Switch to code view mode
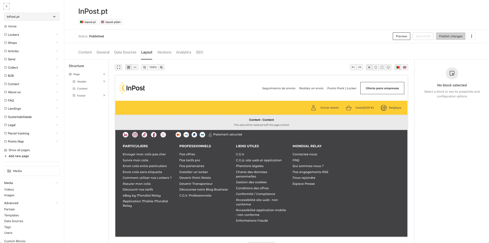The image size is (489, 243). click(x=135, y=67)
